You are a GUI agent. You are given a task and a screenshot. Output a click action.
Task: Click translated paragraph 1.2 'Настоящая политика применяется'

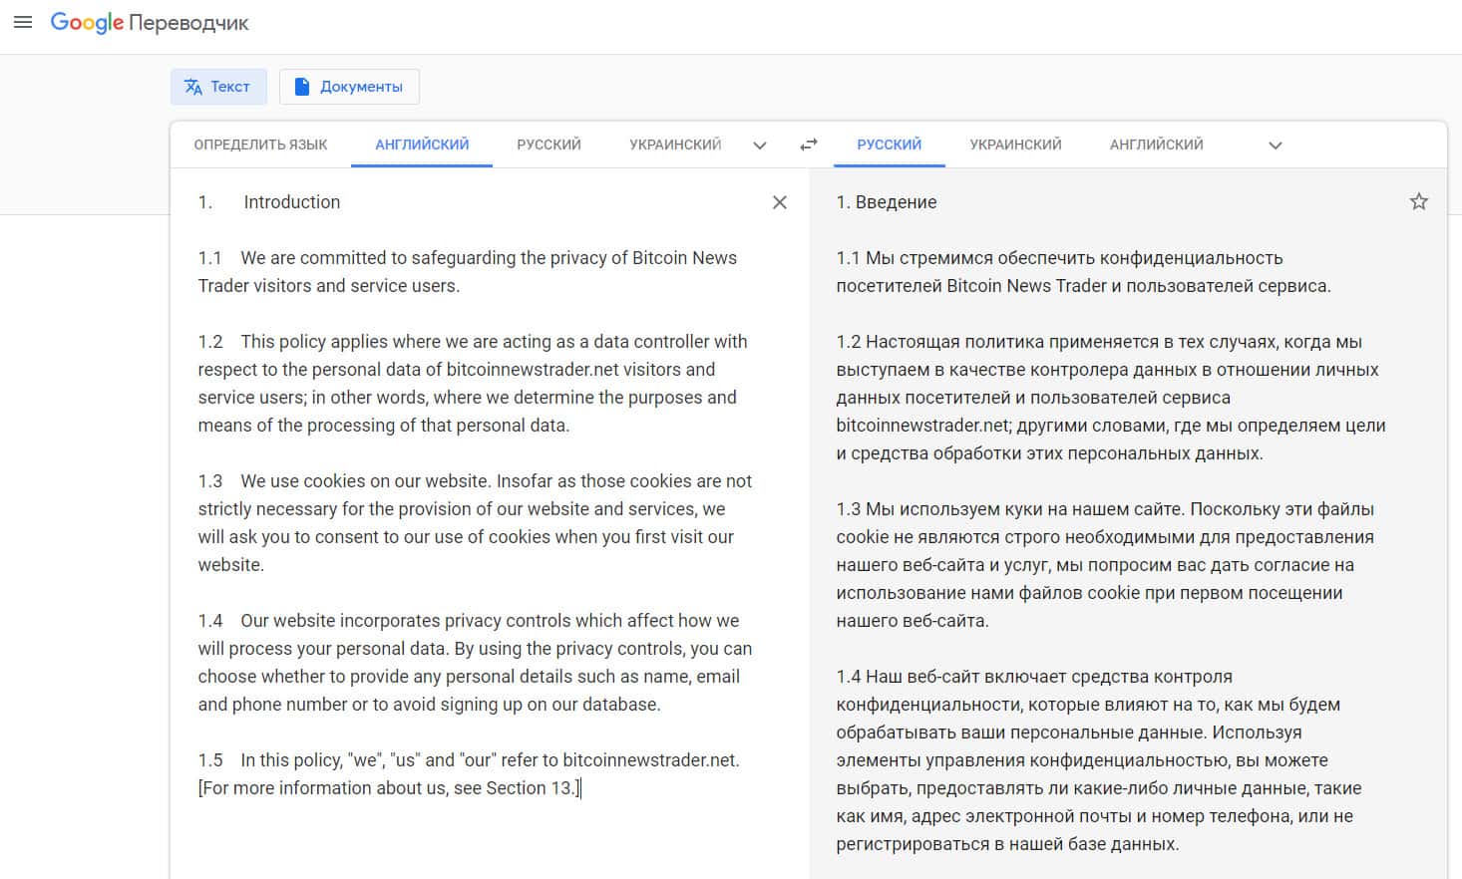click(x=1111, y=398)
